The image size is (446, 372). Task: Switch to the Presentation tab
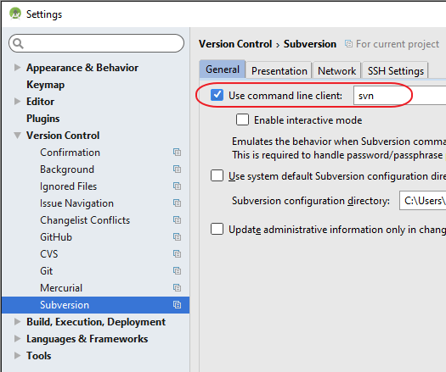[279, 70]
